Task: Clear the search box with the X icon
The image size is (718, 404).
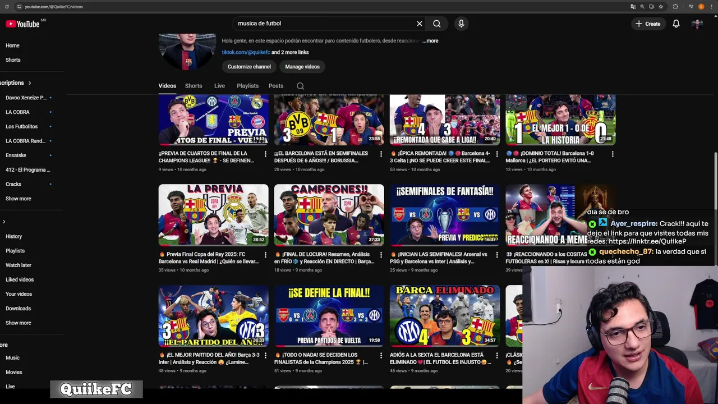Action: tap(419, 24)
